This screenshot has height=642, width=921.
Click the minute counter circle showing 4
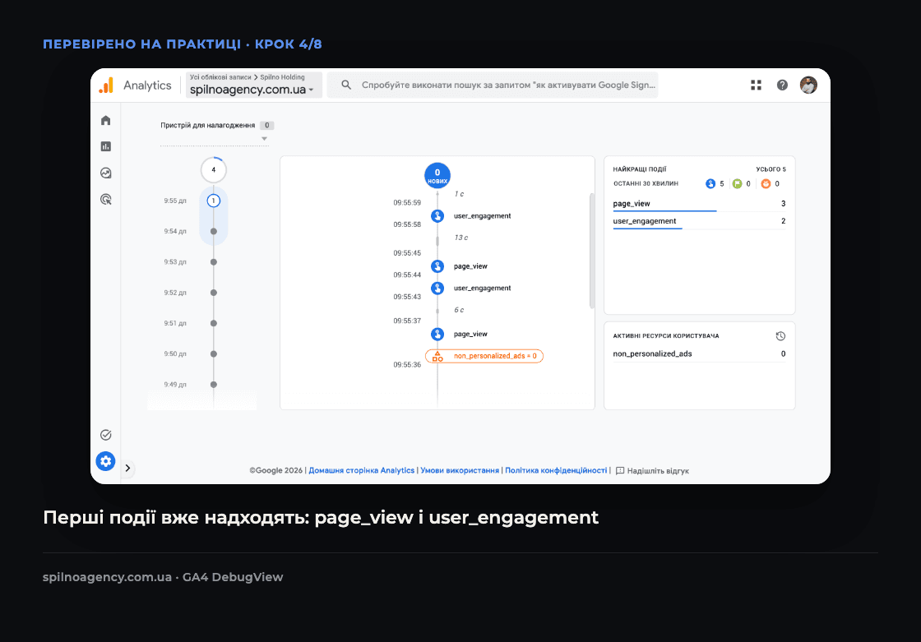click(x=214, y=170)
